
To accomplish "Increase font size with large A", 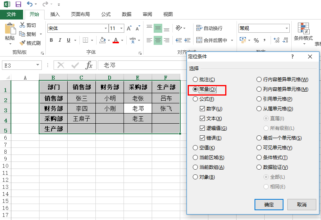I will [129, 28].
